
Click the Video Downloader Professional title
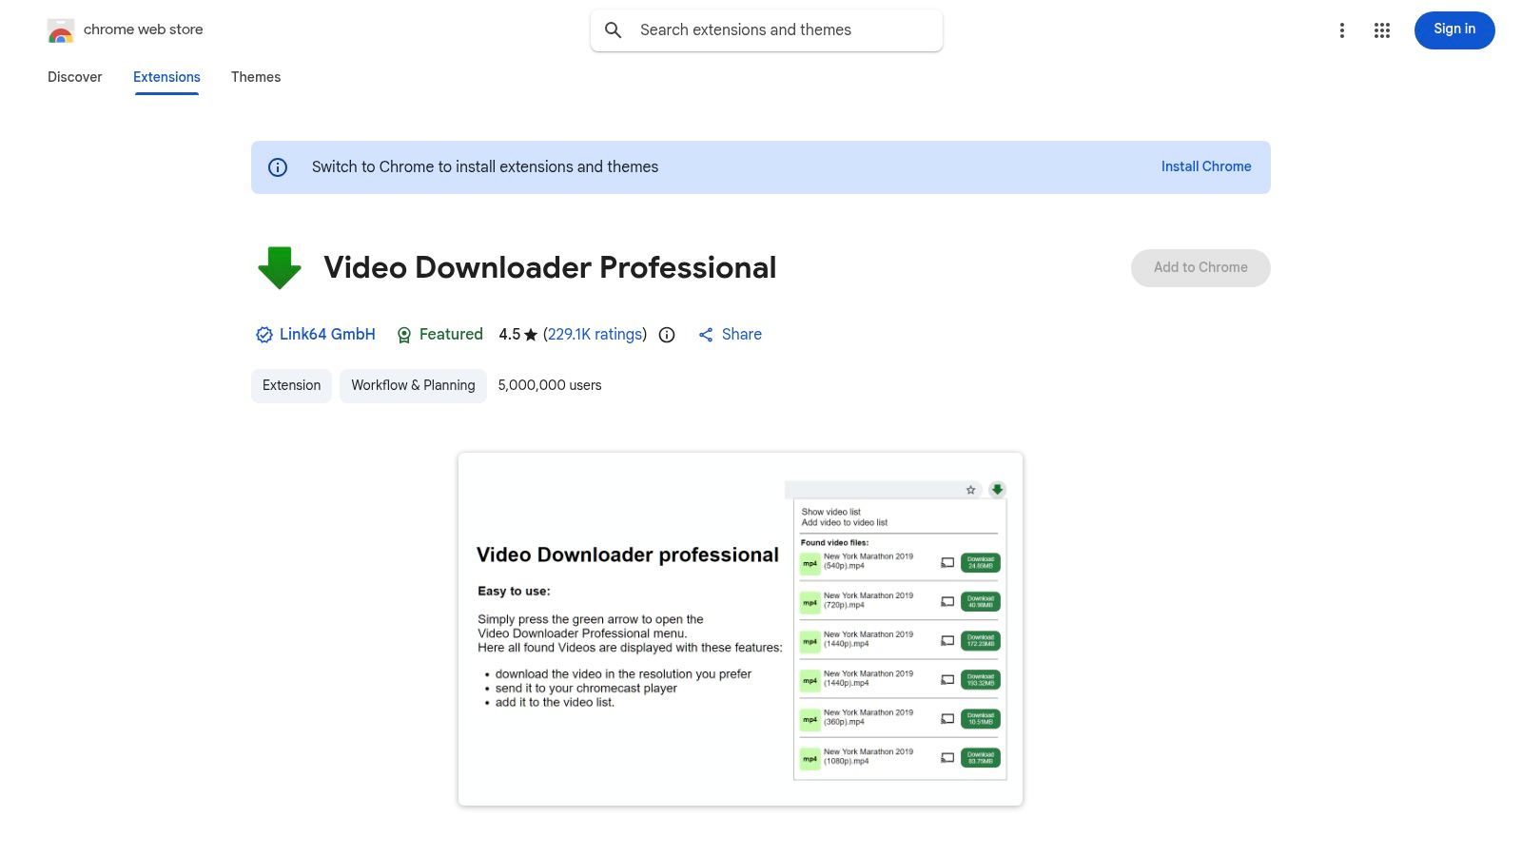[550, 268]
